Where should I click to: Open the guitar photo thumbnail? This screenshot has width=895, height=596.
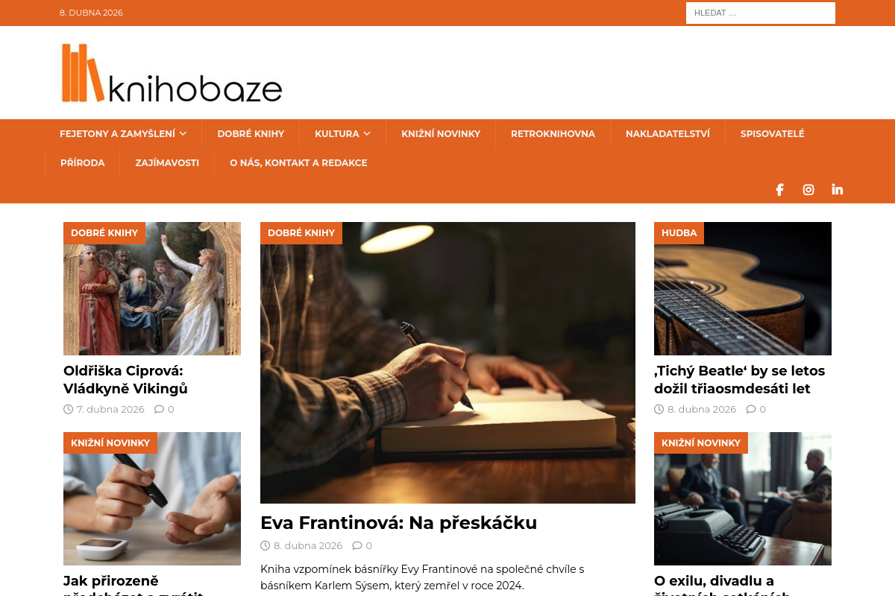click(743, 288)
